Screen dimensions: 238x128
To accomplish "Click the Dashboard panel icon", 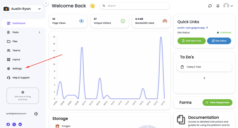I will pos(9,23).
